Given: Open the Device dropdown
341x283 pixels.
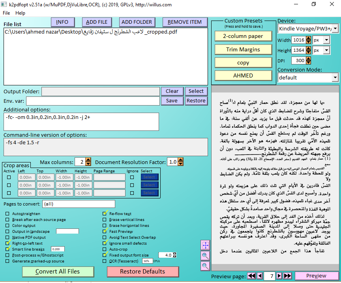Looking at the screenshot, I should pyautogui.click(x=335, y=28).
